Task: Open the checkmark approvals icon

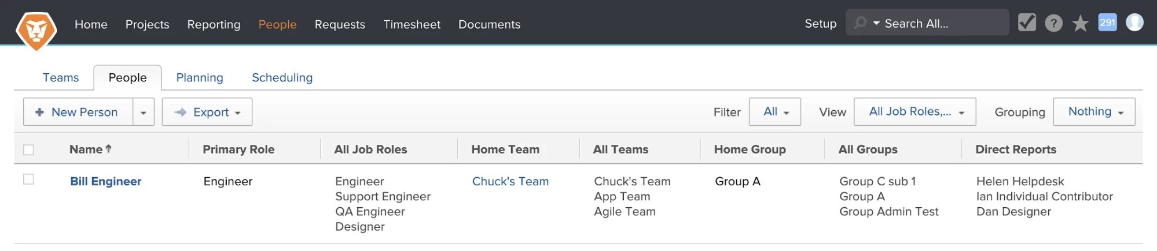Action: point(1027,23)
